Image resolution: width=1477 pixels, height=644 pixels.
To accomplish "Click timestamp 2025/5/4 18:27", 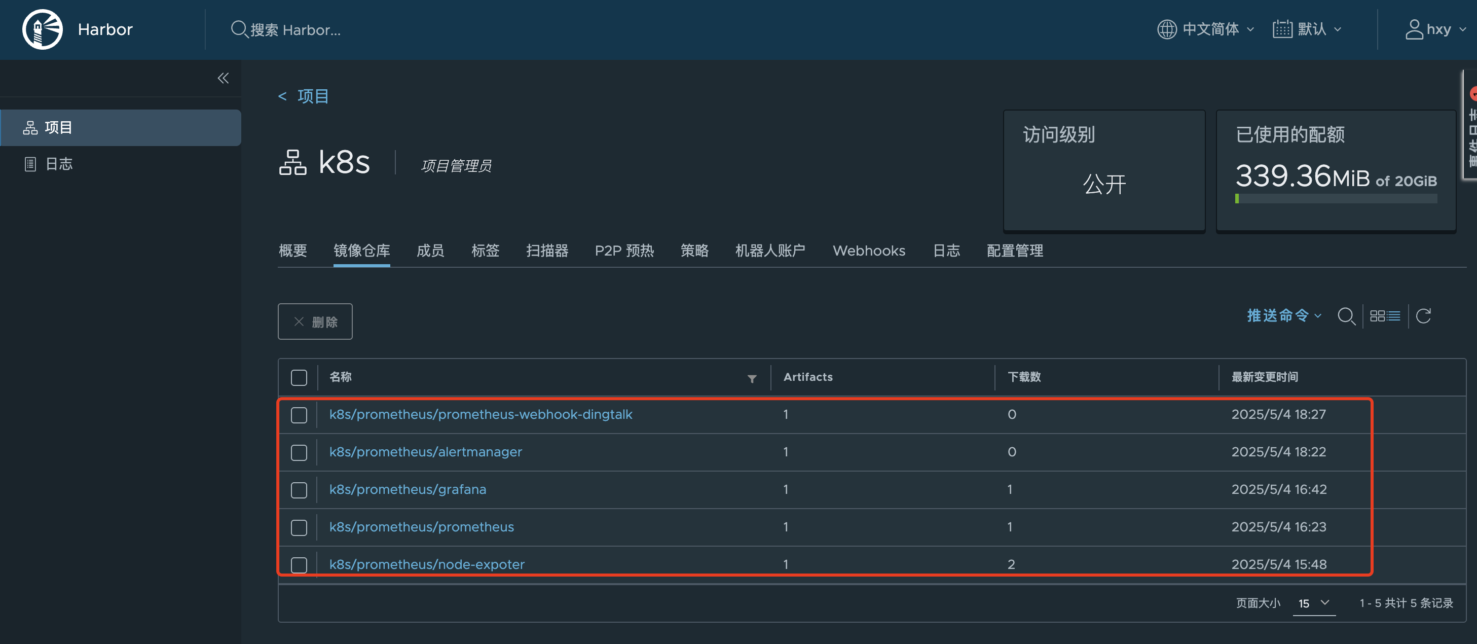I will (1279, 414).
